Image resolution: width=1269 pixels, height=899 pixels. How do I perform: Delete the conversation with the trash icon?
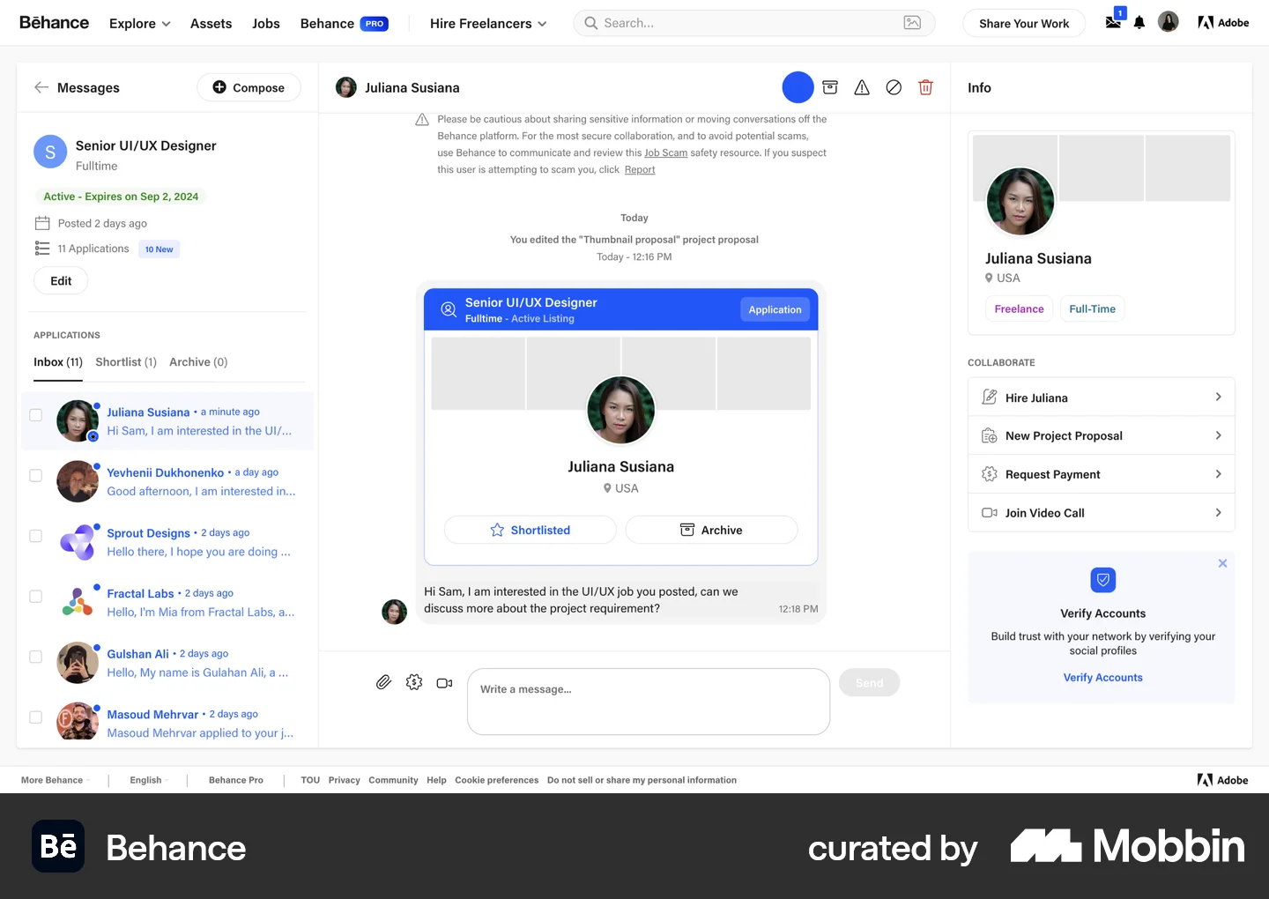point(925,87)
